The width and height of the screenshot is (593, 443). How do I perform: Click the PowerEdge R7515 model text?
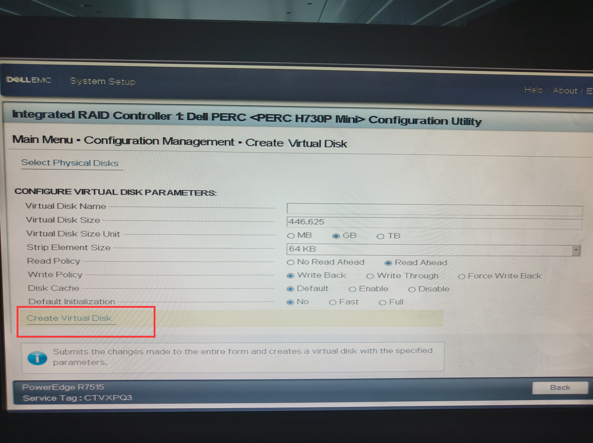[63, 387]
